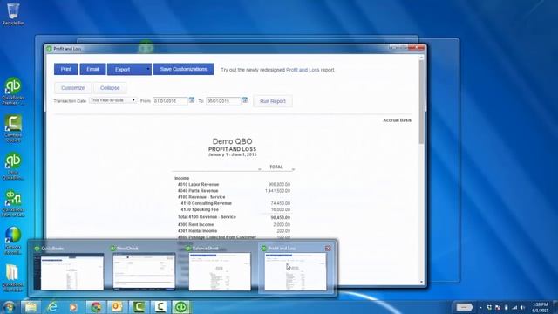This screenshot has height=314, width=558.
Task: Click the Action Center flag tray icon
Action: point(498,307)
